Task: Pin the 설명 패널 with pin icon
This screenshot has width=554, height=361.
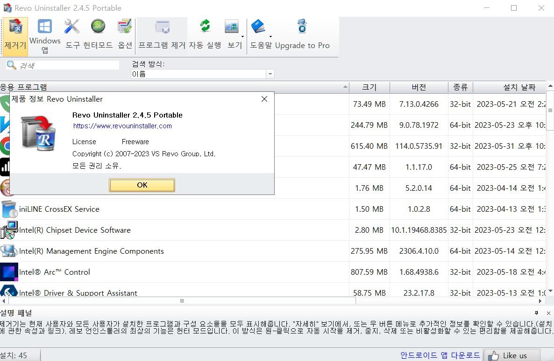Action: (x=536, y=313)
